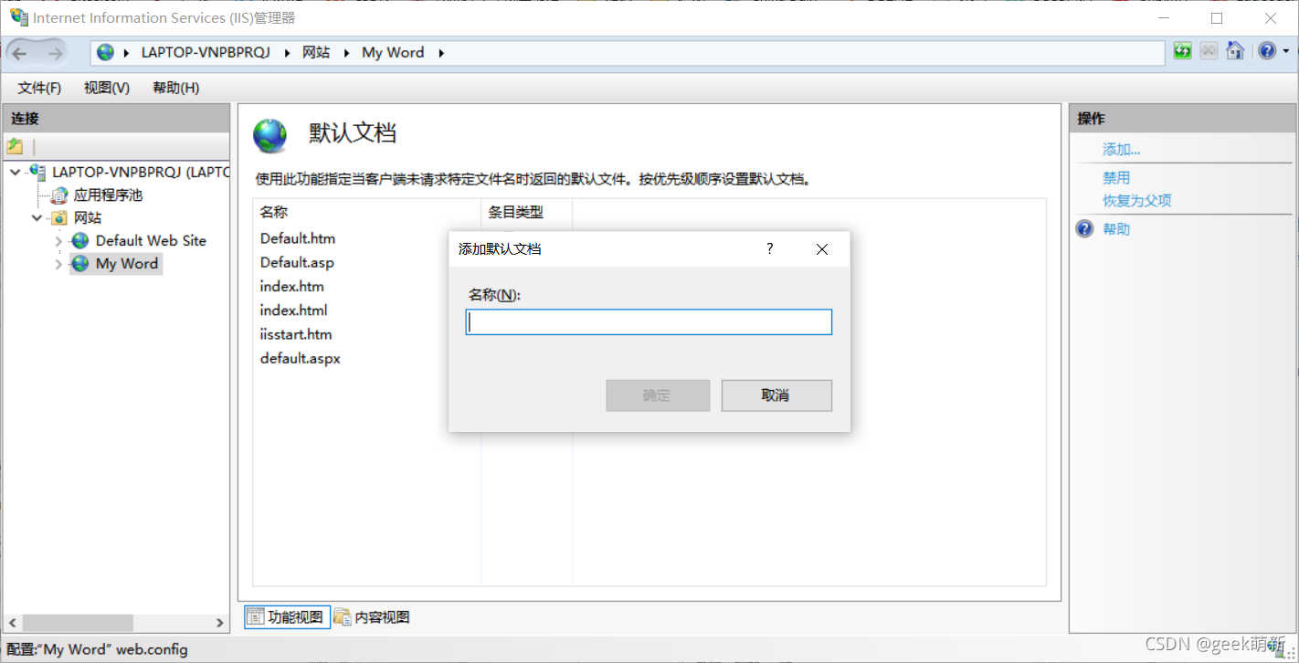Open the 文件(F) menu
Screen dimensions: 1299x663
pyautogui.click(x=38, y=87)
